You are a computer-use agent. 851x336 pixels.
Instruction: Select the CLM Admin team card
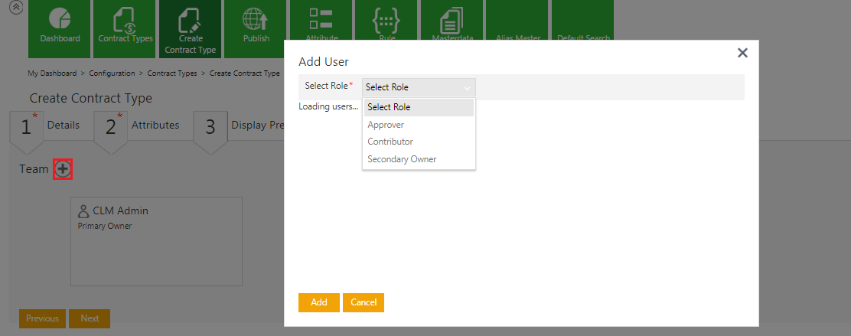[156, 241]
